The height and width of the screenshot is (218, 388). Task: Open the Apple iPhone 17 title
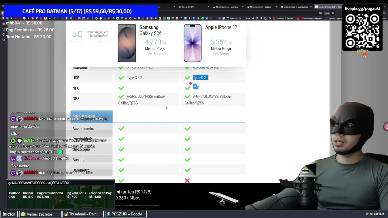pos(221,27)
